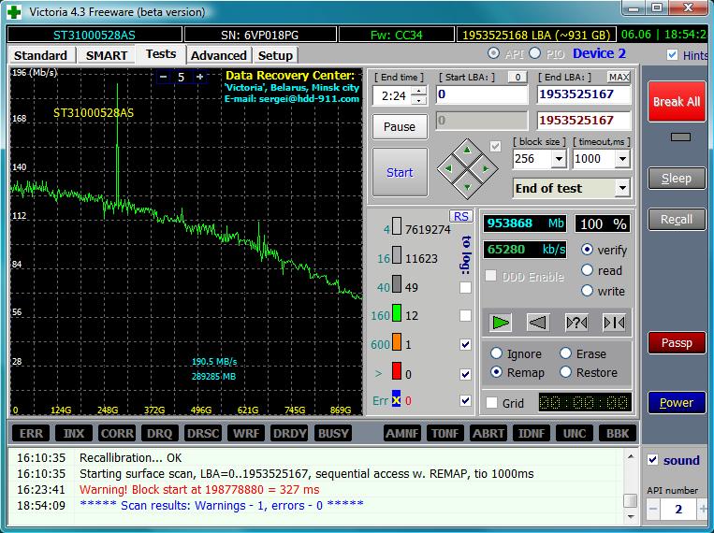Click the right arrow on the diamond navigation pad
Screen dimensions: 714x533
click(x=484, y=168)
